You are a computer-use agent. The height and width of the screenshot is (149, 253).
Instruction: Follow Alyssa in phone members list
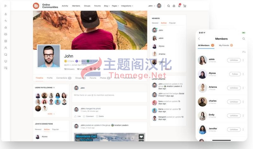point(235,74)
